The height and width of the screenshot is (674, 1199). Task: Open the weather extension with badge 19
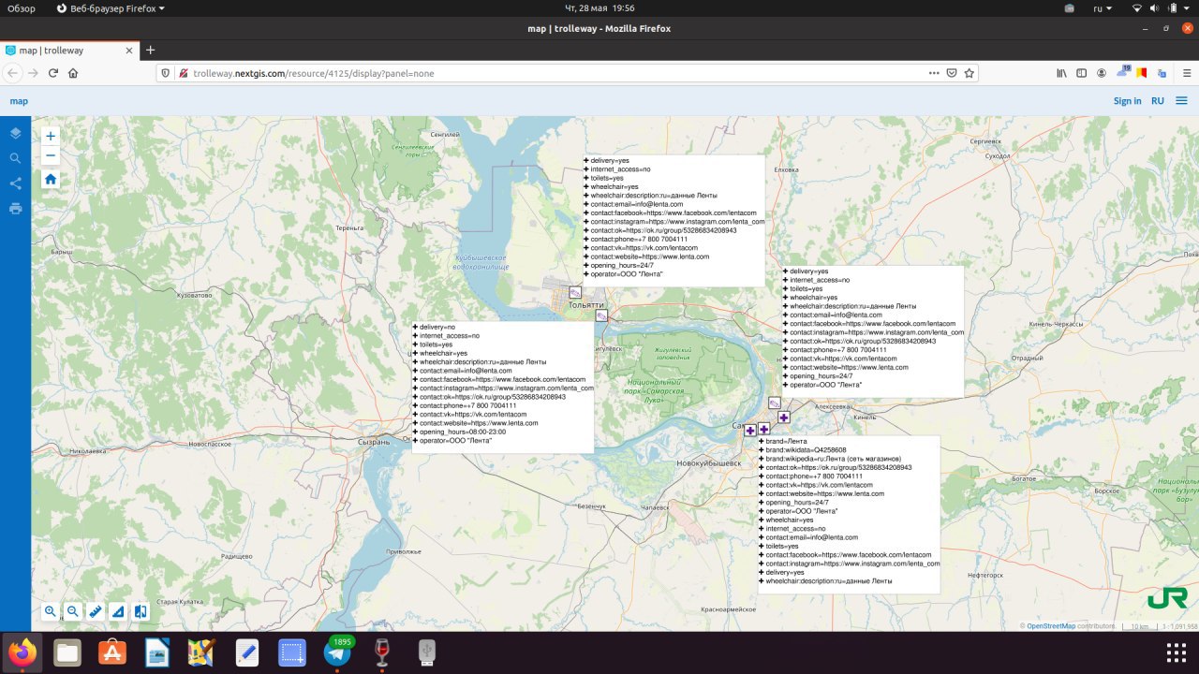1122,73
